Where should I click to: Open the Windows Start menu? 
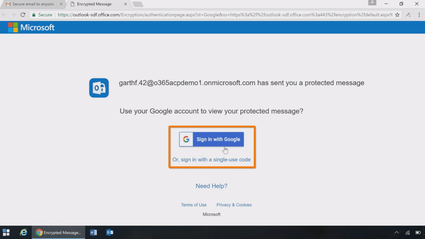coord(6,232)
